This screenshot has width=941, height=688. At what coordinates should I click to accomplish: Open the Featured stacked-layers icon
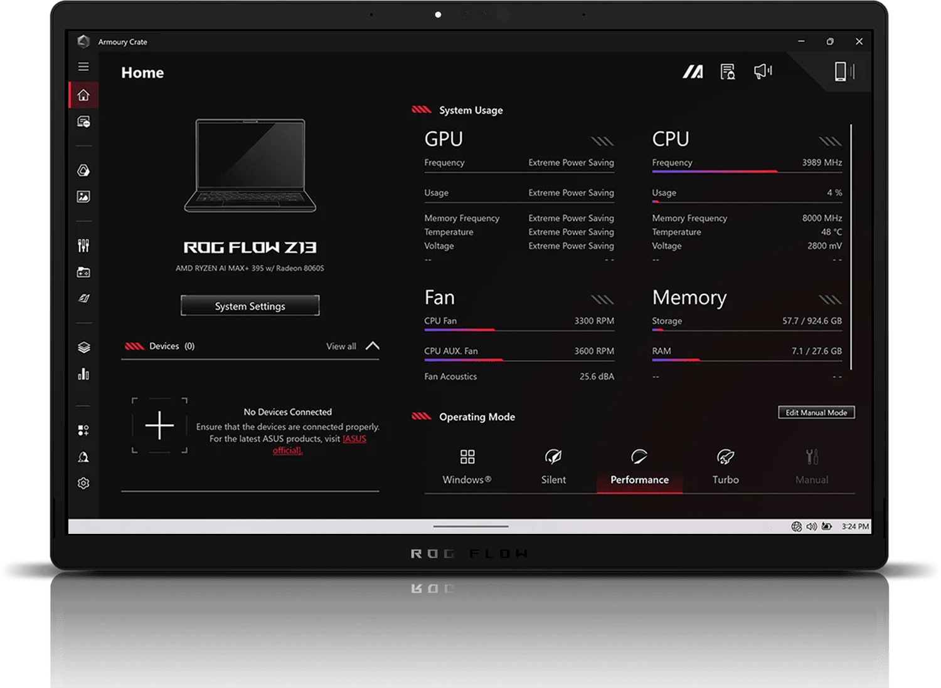coord(83,347)
